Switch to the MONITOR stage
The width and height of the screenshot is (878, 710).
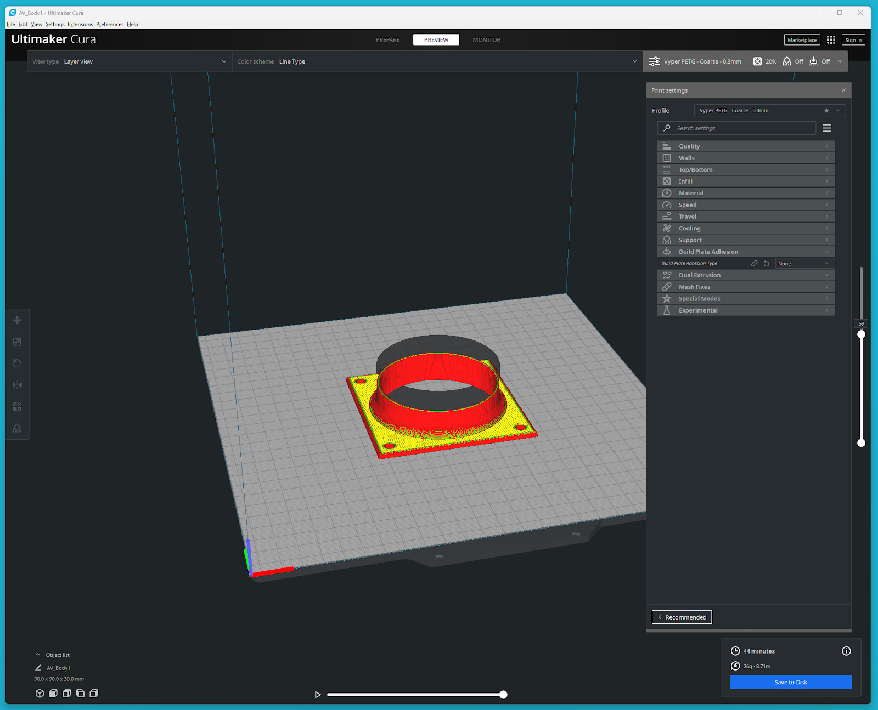pyautogui.click(x=487, y=40)
